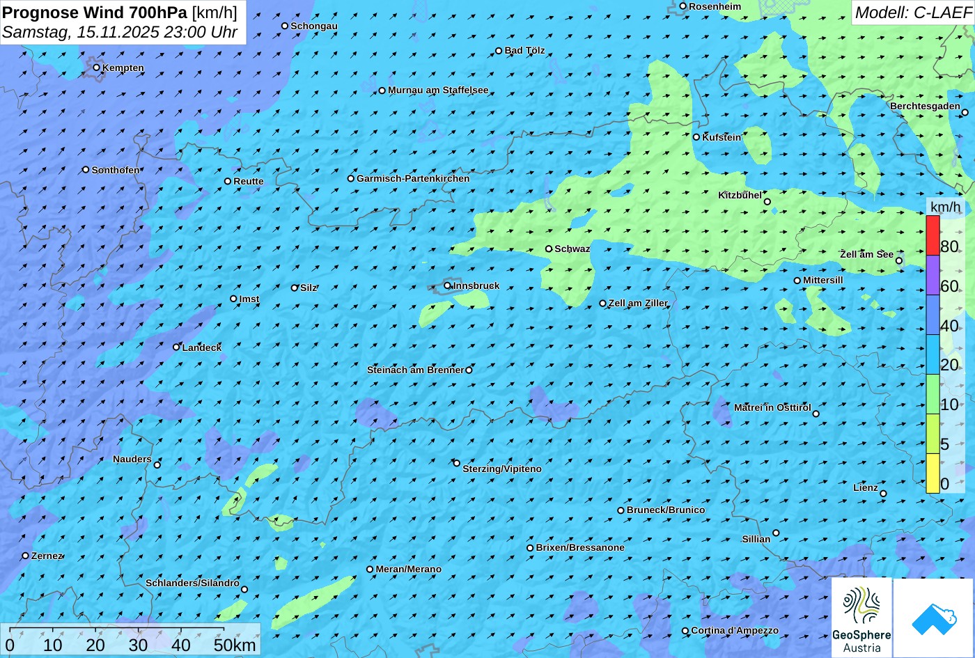Click the date Samstag, 15.11.2025 23:00 Uhr
975x658 pixels.
click(120, 32)
